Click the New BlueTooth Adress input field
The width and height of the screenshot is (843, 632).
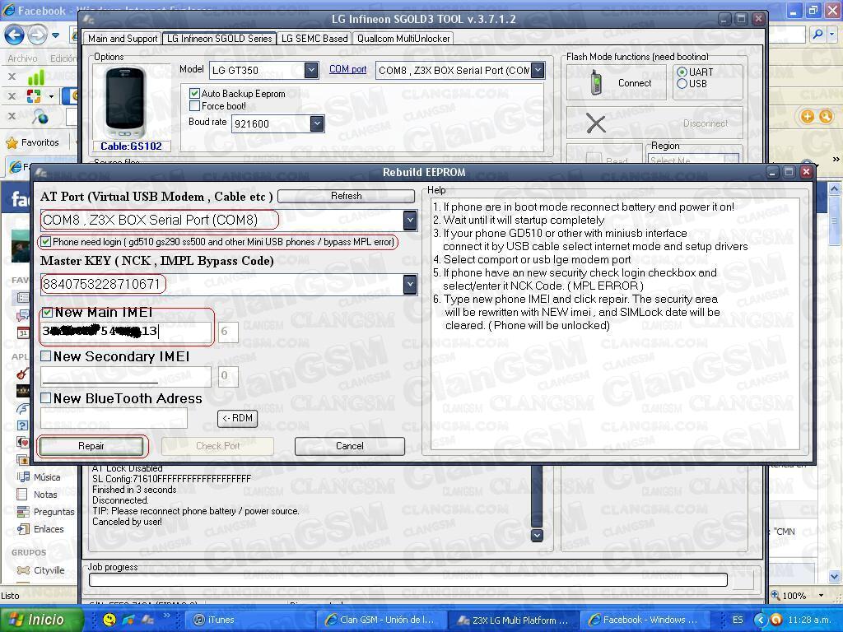point(114,417)
